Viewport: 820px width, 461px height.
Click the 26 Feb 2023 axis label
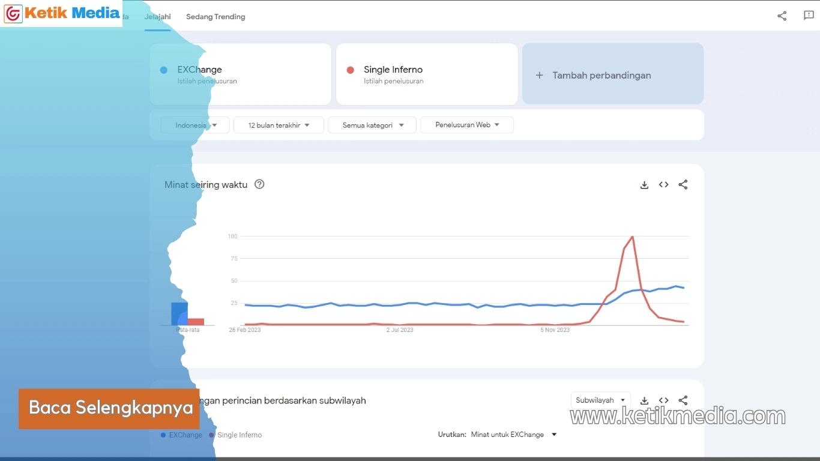coord(245,330)
